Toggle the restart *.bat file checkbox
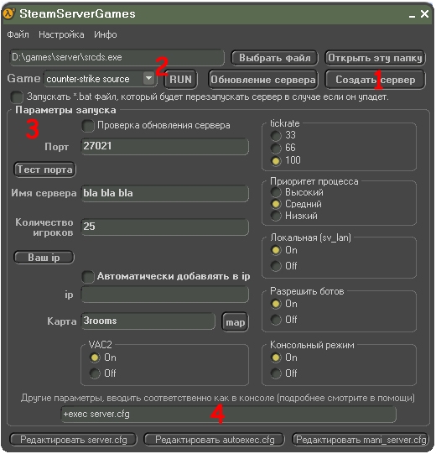This screenshot has height=454, width=436. click(17, 97)
